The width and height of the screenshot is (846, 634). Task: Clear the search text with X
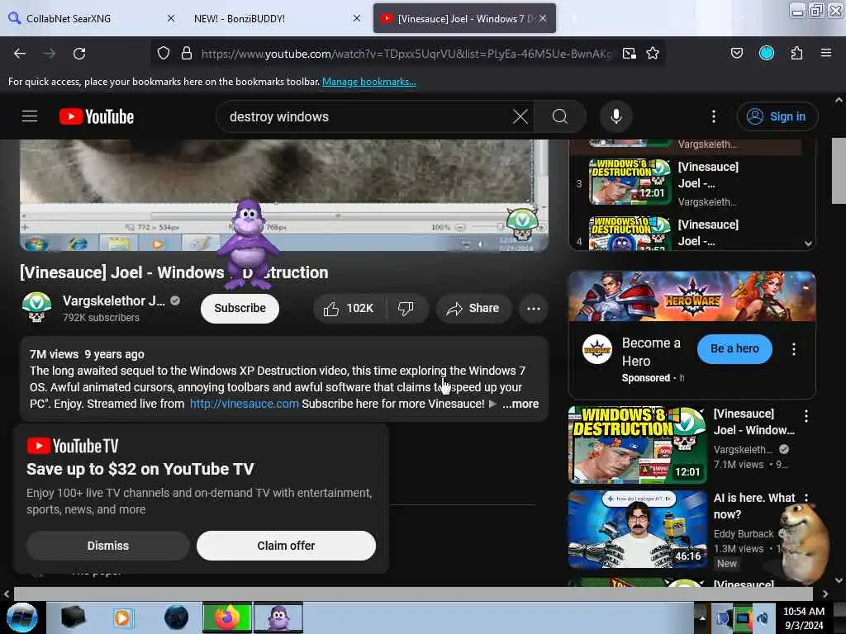[520, 116]
